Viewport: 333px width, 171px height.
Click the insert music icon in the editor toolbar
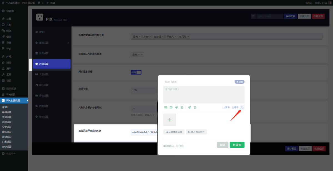(176, 107)
